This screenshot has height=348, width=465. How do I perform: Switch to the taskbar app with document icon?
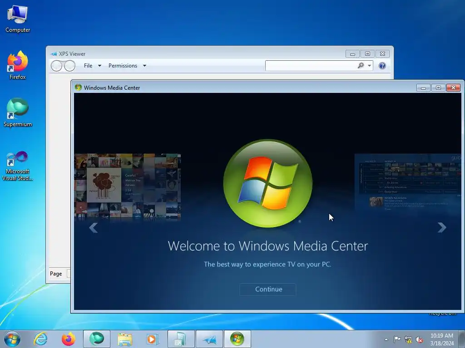pyautogui.click(x=181, y=339)
